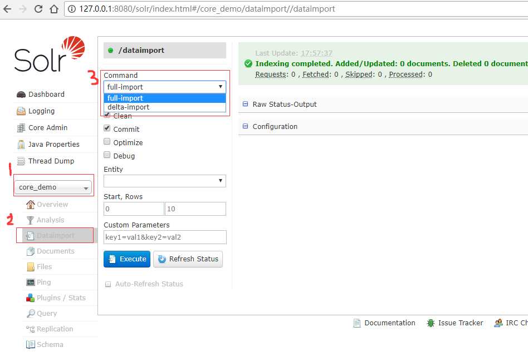Click the Documentation page icon in footer

pyautogui.click(x=357, y=323)
